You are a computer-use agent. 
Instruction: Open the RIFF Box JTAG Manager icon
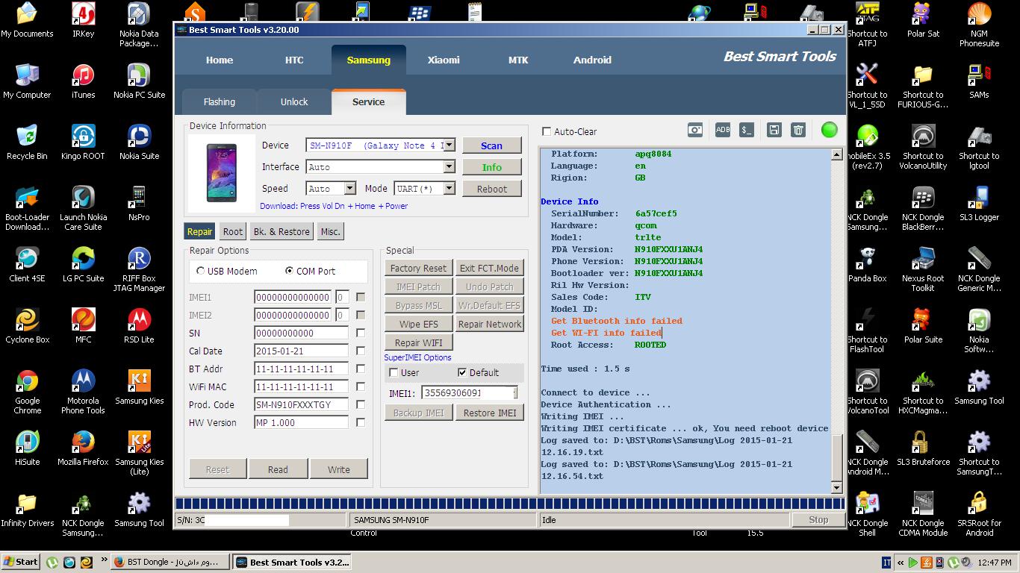click(x=139, y=269)
